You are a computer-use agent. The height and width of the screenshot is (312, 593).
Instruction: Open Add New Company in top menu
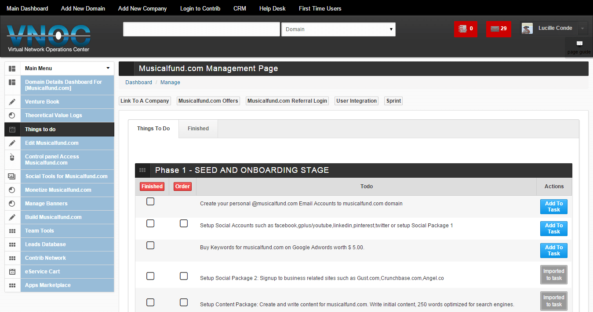(142, 8)
